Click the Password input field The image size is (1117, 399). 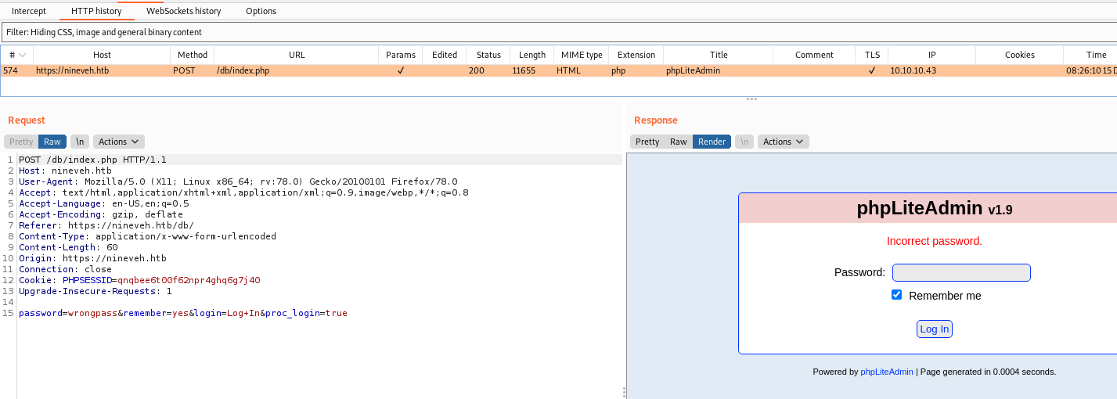961,272
